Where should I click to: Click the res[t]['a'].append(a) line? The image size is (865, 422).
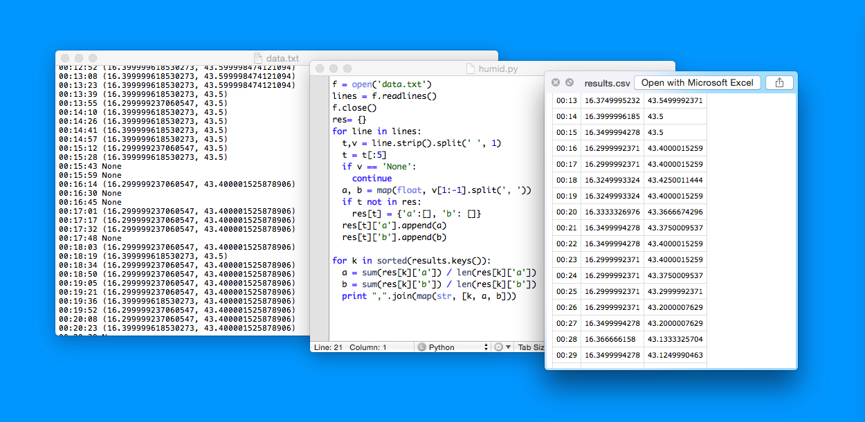tap(394, 226)
